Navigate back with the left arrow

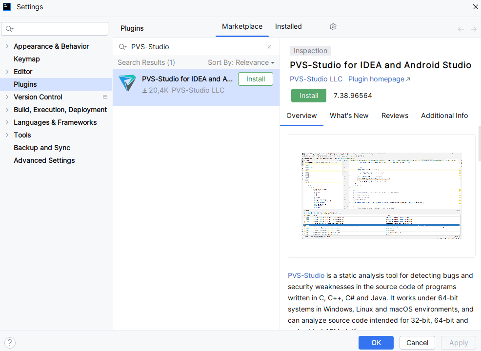pos(461,29)
